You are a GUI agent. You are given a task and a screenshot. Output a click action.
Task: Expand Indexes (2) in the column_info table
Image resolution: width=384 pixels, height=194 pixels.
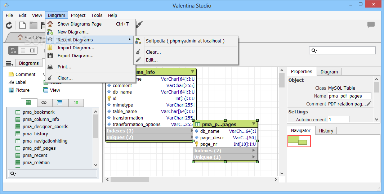(x=192, y=131)
